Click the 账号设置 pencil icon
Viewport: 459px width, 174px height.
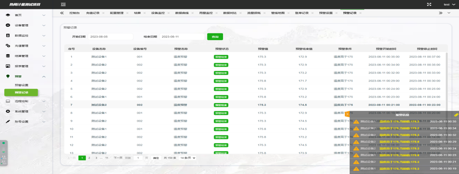(8, 121)
